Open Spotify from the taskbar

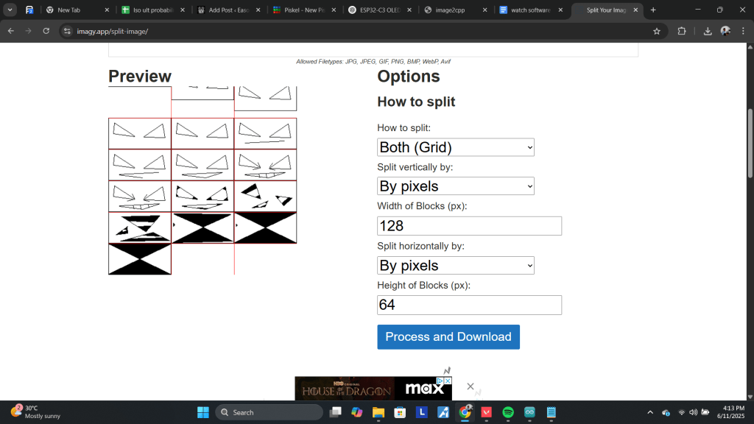507,412
